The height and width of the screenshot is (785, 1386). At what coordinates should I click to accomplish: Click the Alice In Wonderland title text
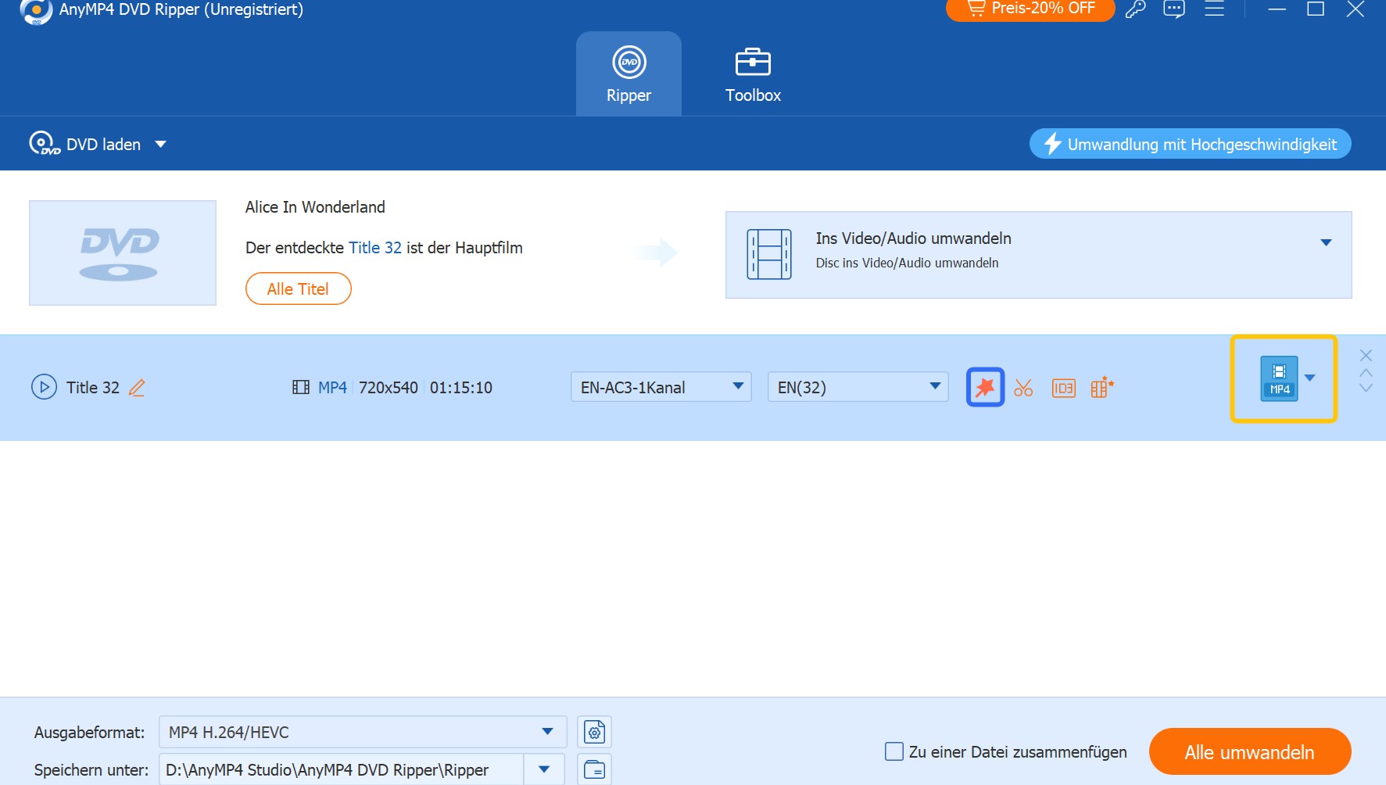click(x=315, y=207)
